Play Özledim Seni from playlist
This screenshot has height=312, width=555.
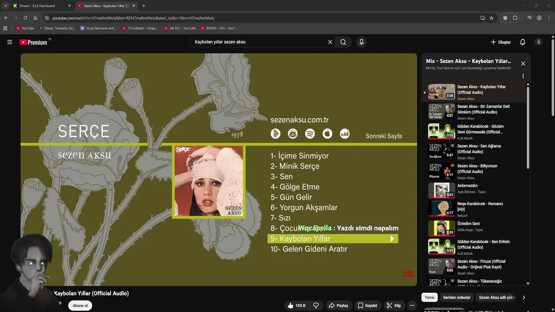[x=474, y=227]
